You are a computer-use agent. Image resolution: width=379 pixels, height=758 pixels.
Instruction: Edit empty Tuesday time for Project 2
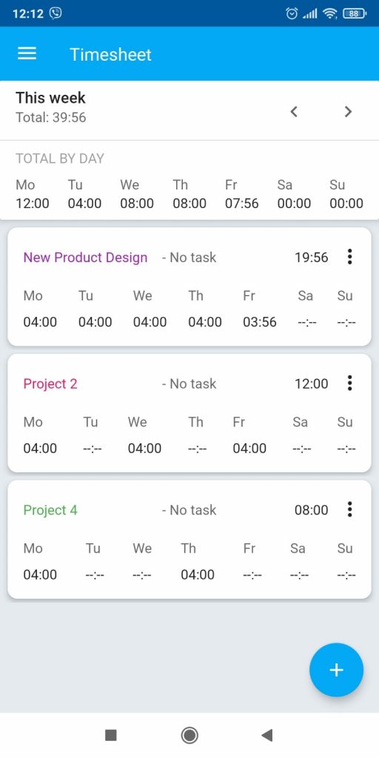point(93,449)
